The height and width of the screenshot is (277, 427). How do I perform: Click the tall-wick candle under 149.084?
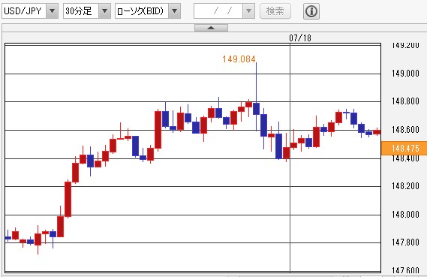(x=256, y=109)
